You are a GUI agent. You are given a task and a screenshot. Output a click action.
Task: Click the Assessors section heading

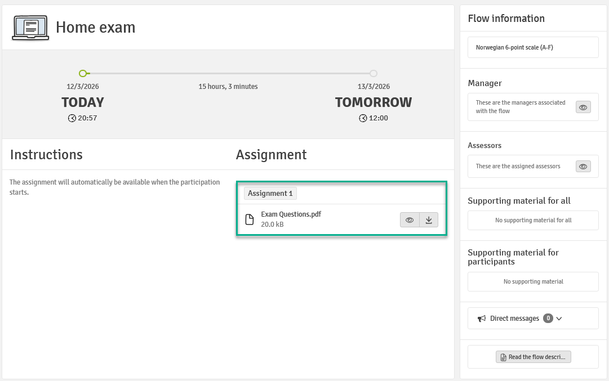(x=484, y=146)
